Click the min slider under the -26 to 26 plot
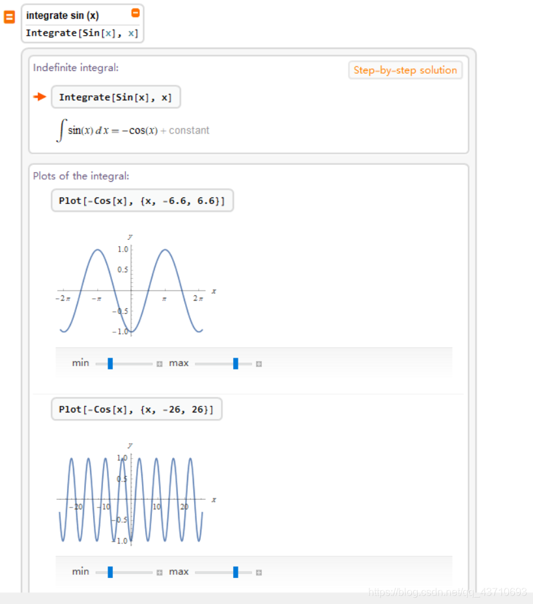Image resolution: width=533 pixels, height=604 pixels. pyautogui.click(x=110, y=572)
